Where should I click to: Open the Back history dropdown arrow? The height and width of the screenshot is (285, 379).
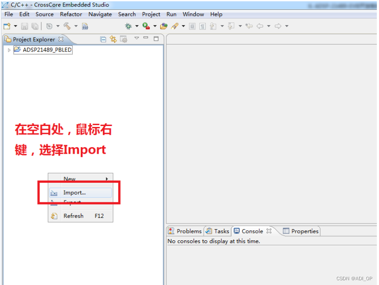click(269, 26)
